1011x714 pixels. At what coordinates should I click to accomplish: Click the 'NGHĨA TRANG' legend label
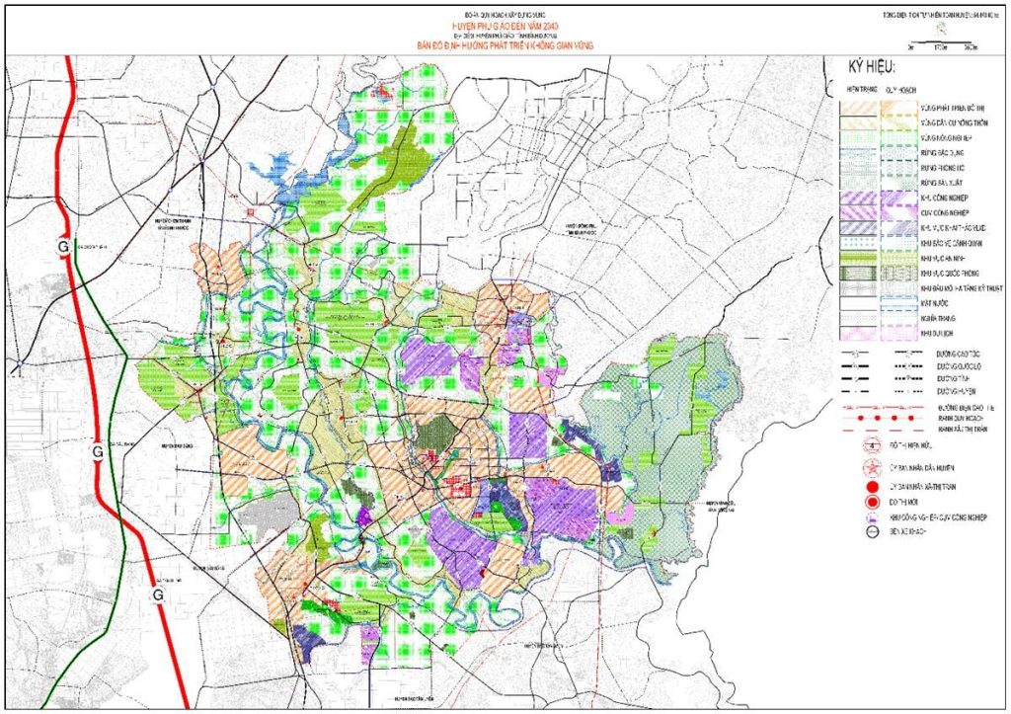(938, 319)
